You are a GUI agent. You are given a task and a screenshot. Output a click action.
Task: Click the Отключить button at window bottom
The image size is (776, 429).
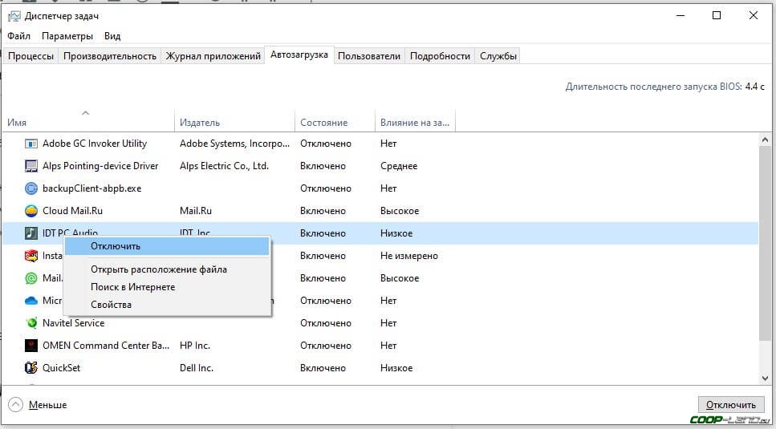click(730, 405)
